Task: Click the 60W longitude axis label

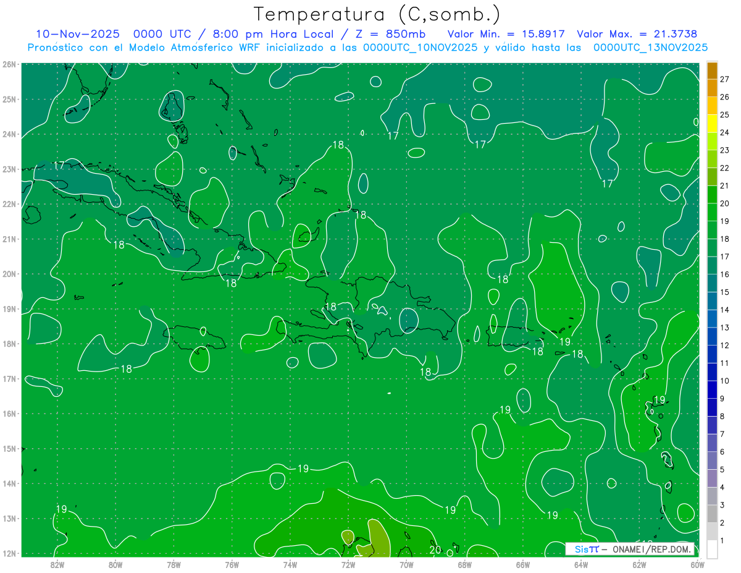Action: 697,564
